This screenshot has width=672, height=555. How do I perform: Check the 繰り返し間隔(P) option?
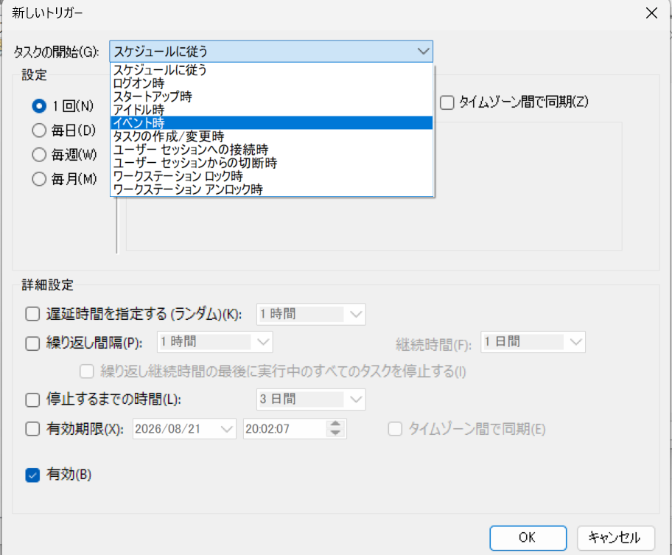point(32,341)
